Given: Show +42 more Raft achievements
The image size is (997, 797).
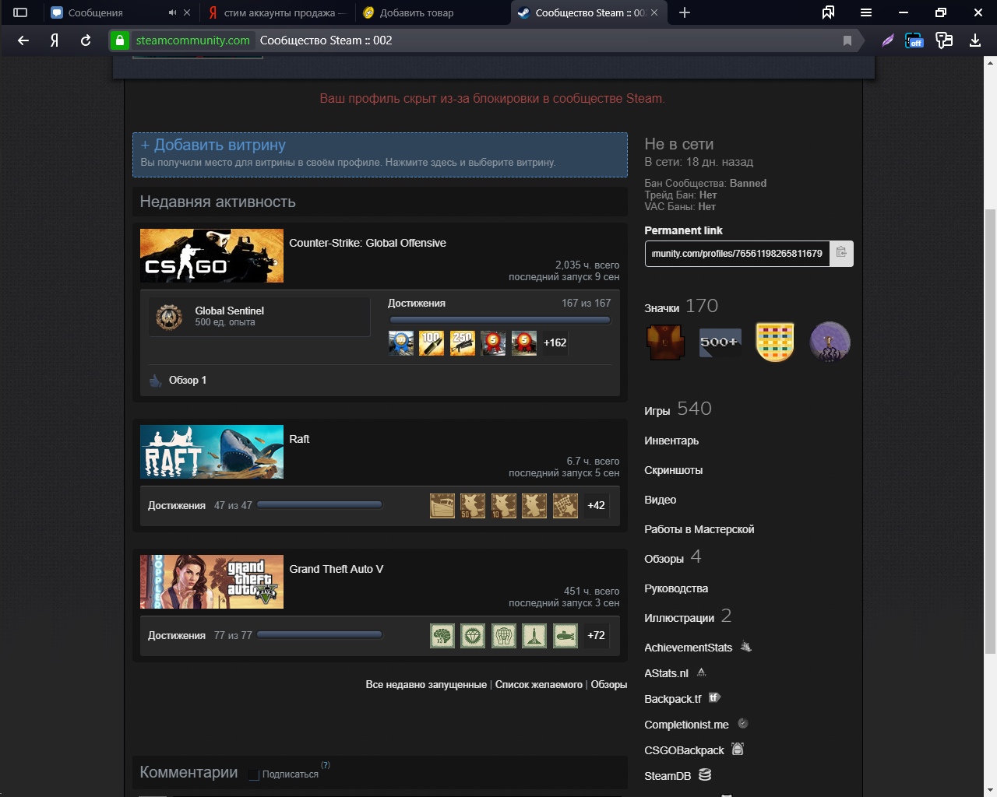Looking at the screenshot, I should tap(596, 505).
